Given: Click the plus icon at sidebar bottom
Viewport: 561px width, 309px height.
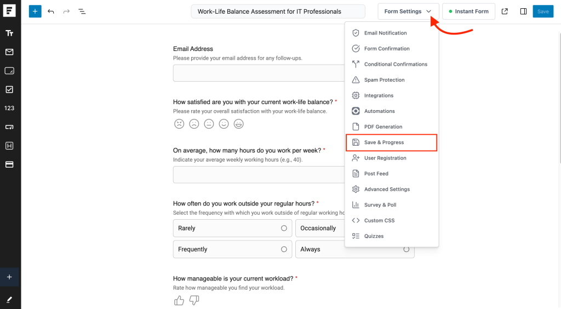Looking at the screenshot, I should click(9, 277).
